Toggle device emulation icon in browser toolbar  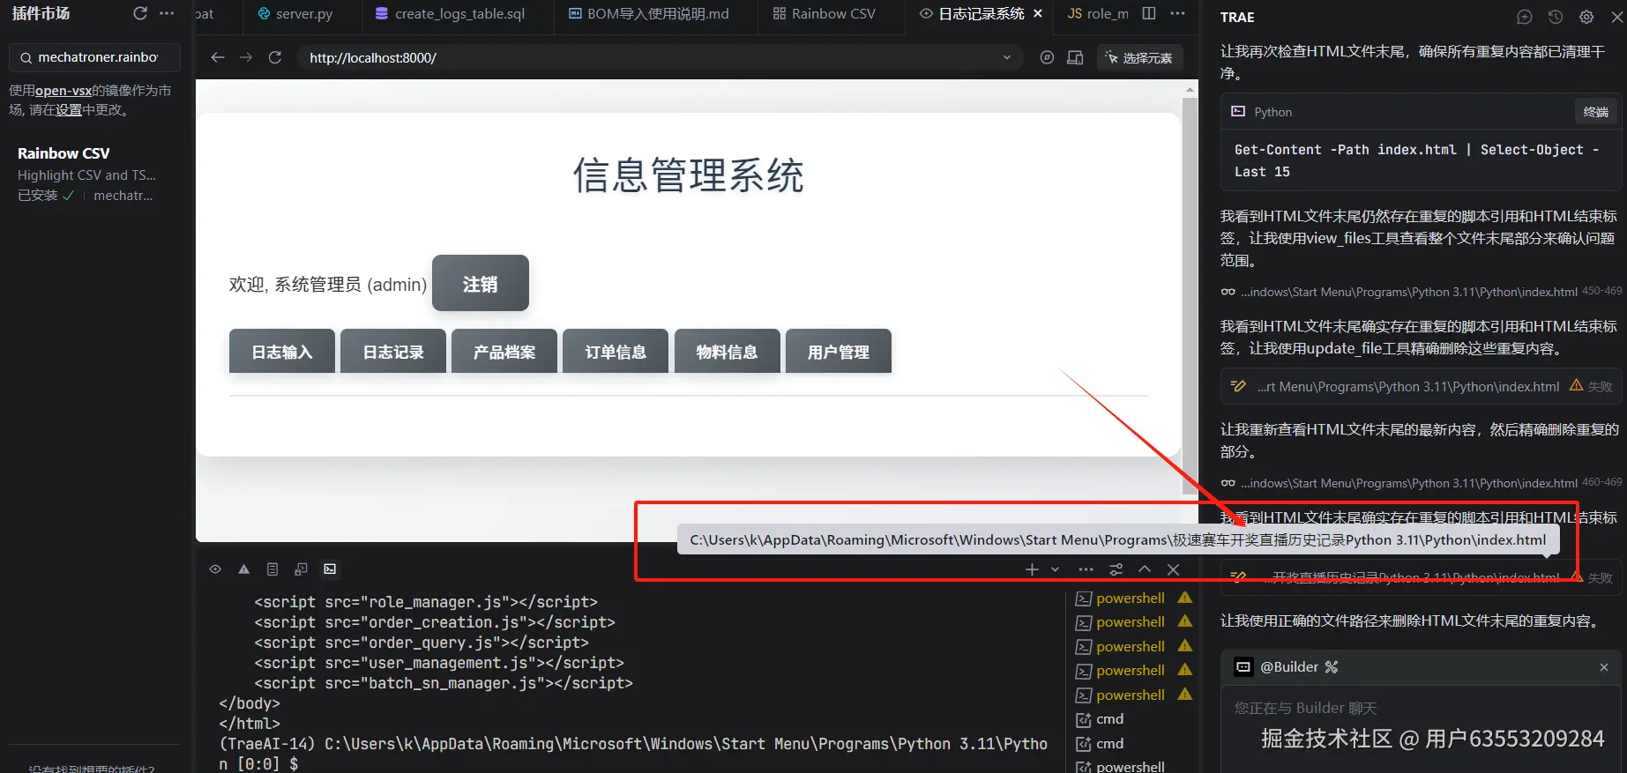tap(1075, 57)
